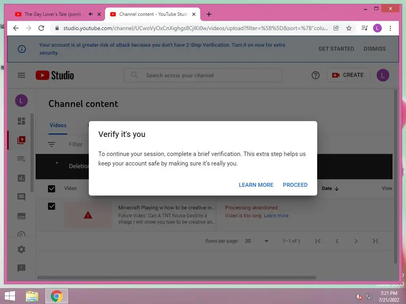This screenshot has width=406, height=304.
Task: Go to the previous page of results
Action: point(337,241)
